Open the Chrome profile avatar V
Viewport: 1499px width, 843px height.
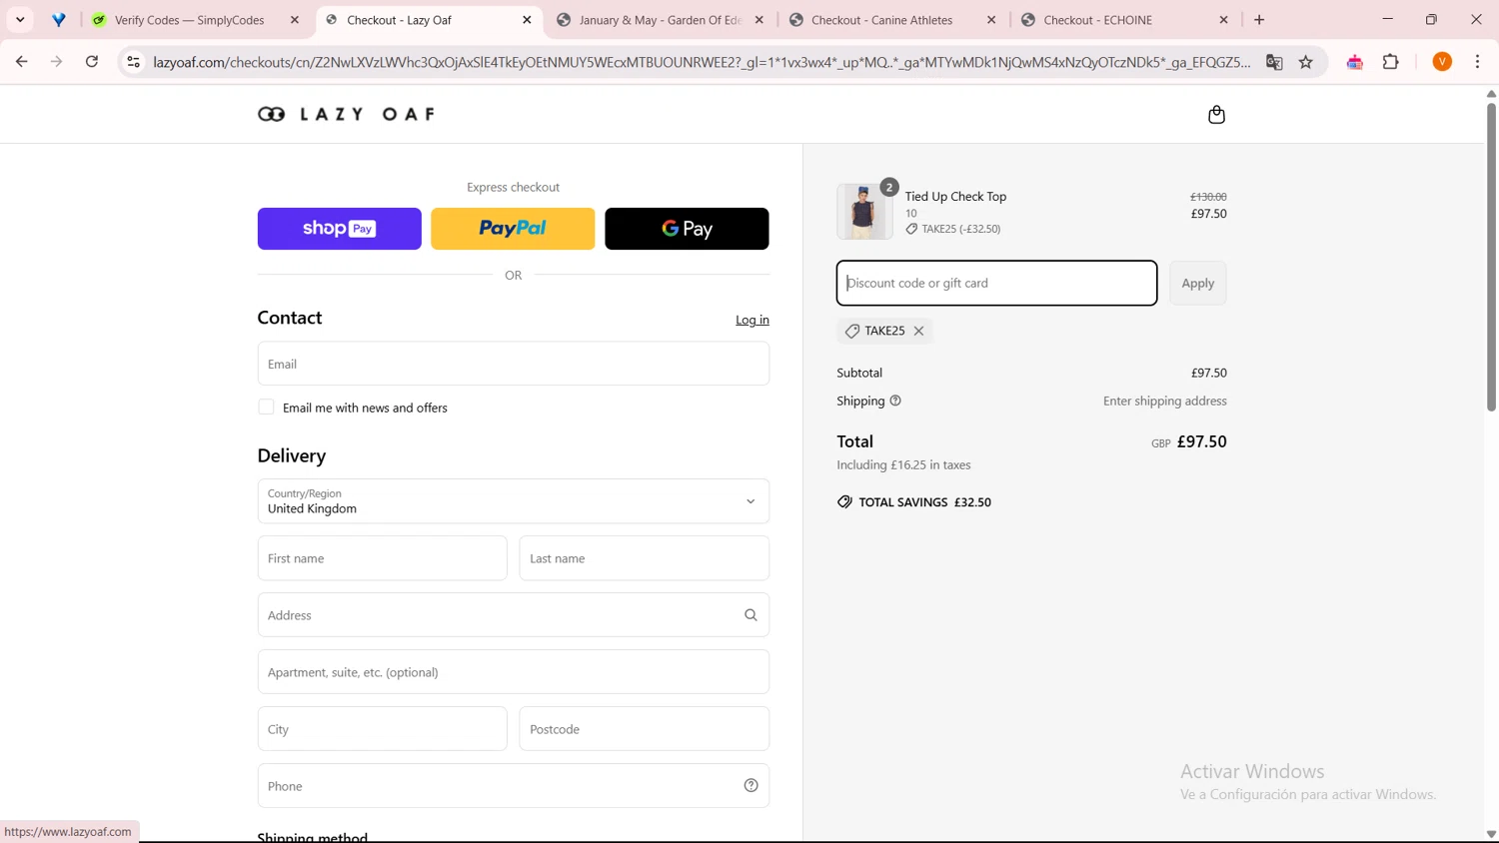pos(1442,62)
